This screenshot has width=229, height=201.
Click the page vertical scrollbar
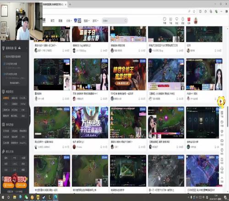[228, 116]
